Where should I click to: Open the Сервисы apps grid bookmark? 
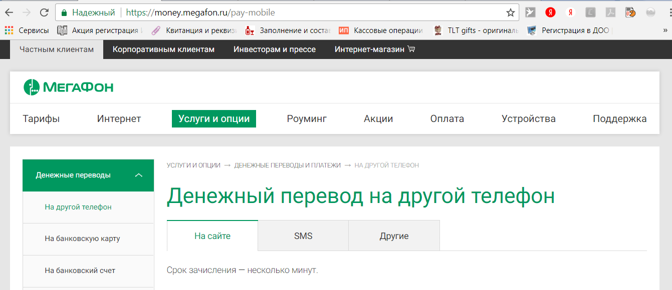(x=27, y=30)
